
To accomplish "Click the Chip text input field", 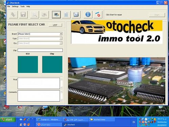I will pos(40,50).
